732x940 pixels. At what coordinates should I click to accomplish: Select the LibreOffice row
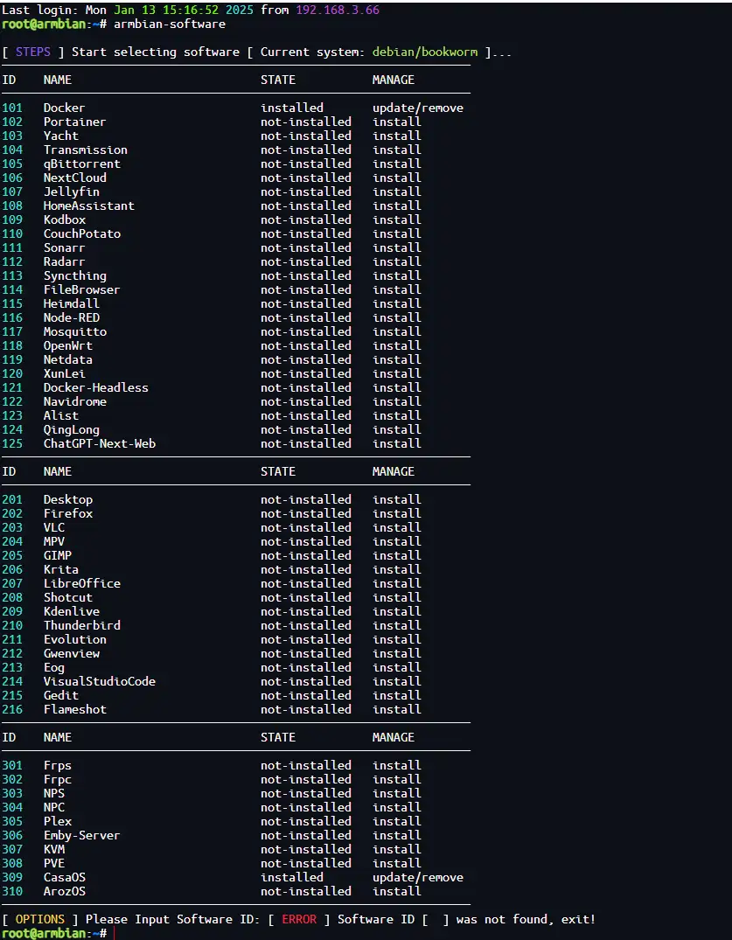pyautogui.click(x=82, y=583)
